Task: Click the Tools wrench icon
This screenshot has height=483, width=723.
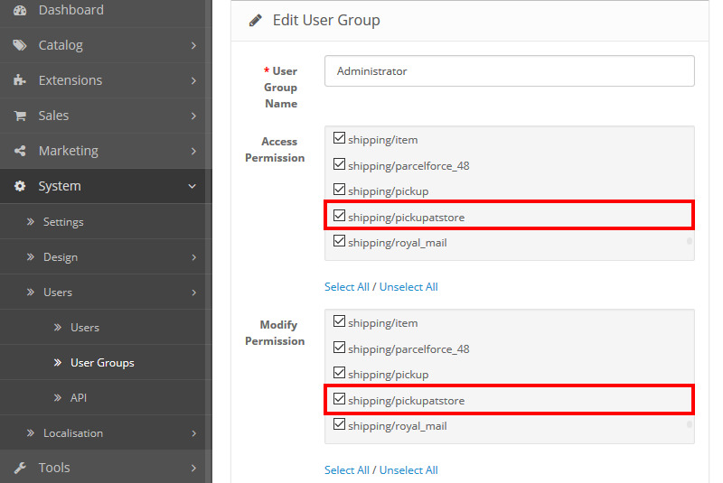Action: coord(20,468)
